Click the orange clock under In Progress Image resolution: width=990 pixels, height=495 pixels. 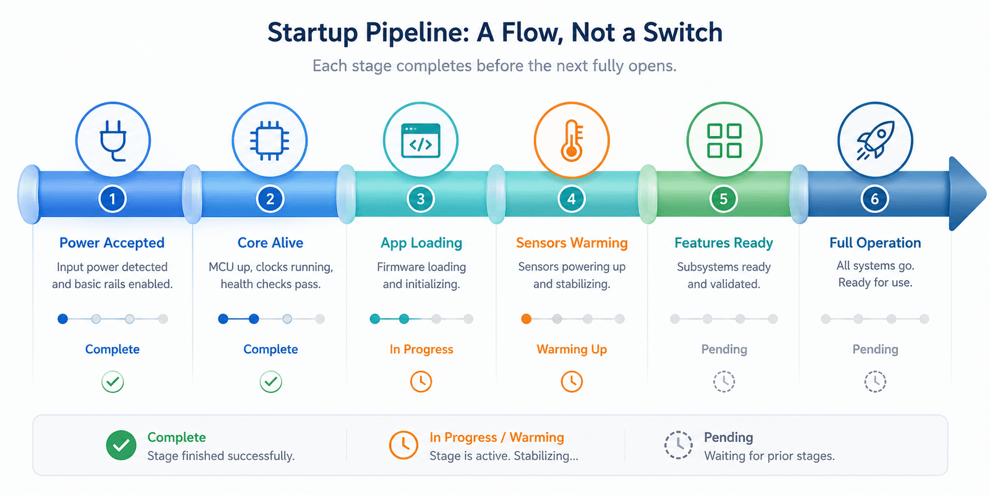coord(421,381)
